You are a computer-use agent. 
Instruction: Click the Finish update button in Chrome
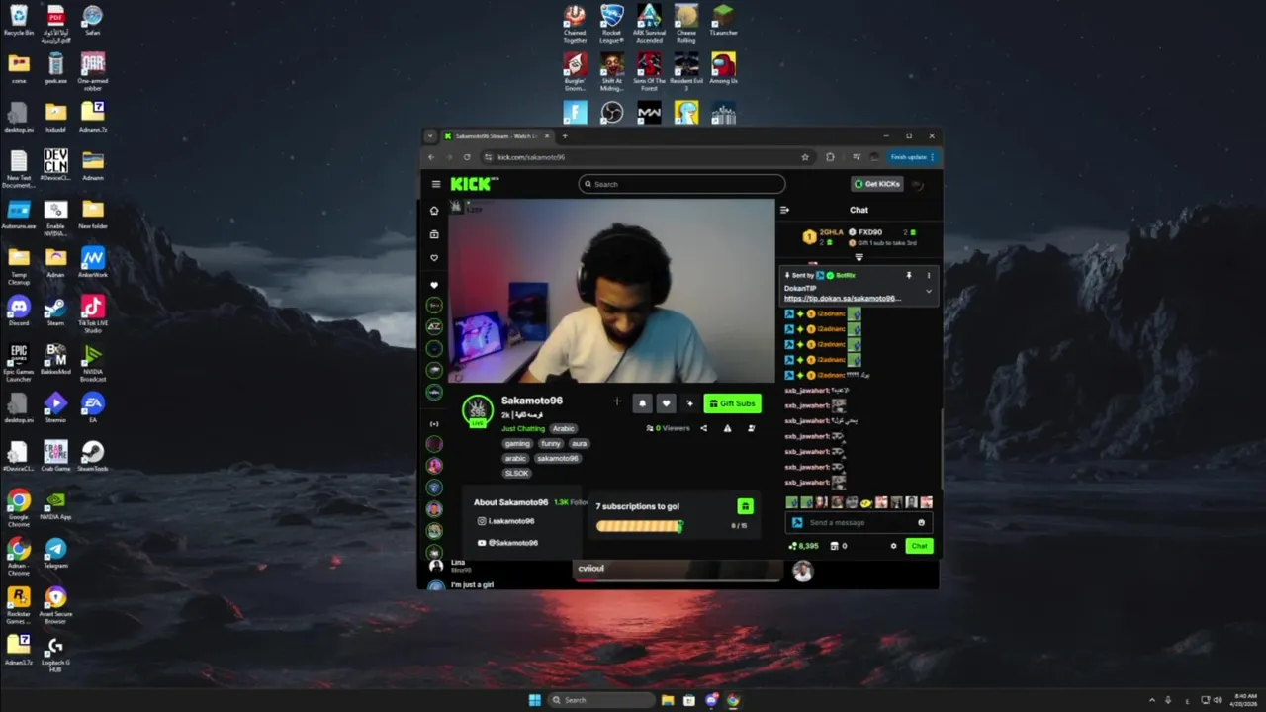(x=912, y=157)
